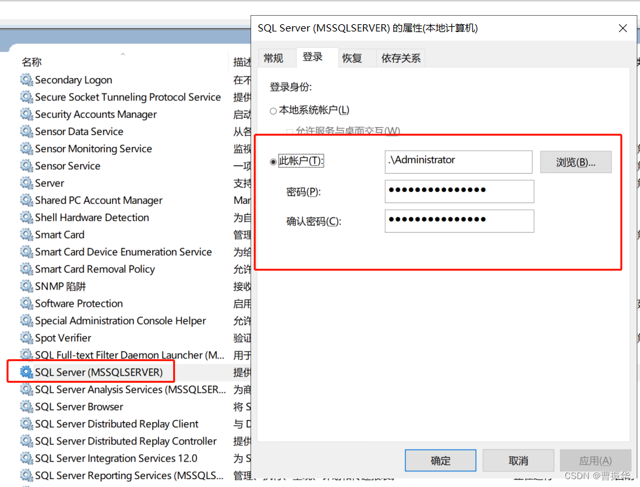The height and width of the screenshot is (487, 640).
Task: Click the SQL Server Reporting Services icon
Action: tap(26, 476)
